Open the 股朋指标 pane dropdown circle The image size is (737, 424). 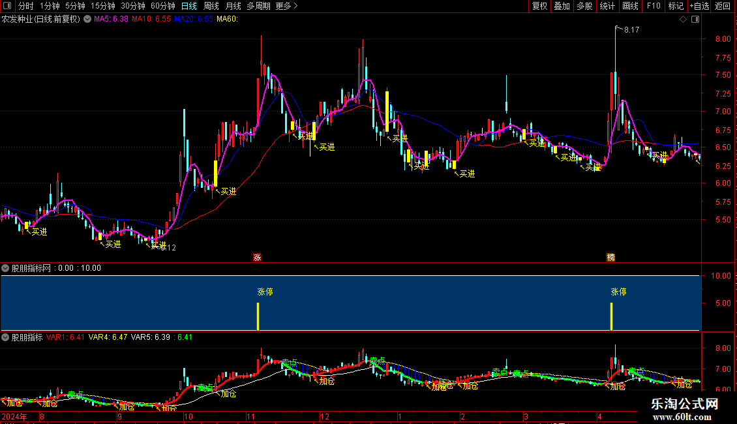tap(5, 337)
